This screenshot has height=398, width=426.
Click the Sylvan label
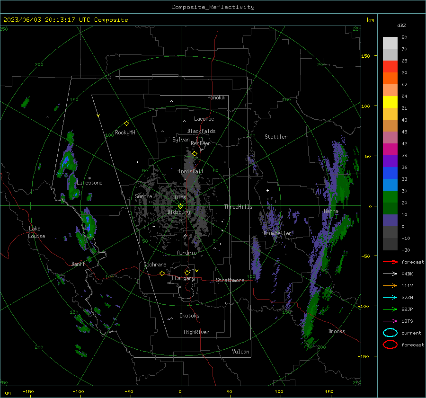coord(181,140)
